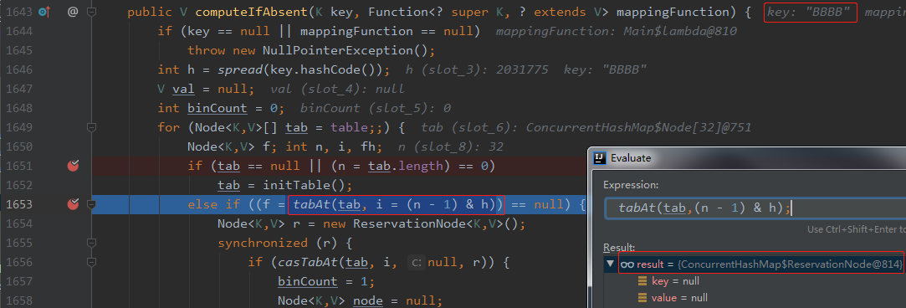Collapse the result node in the Evaluate tree
This screenshot has height=308, width=906.
(x=610, y=264)
